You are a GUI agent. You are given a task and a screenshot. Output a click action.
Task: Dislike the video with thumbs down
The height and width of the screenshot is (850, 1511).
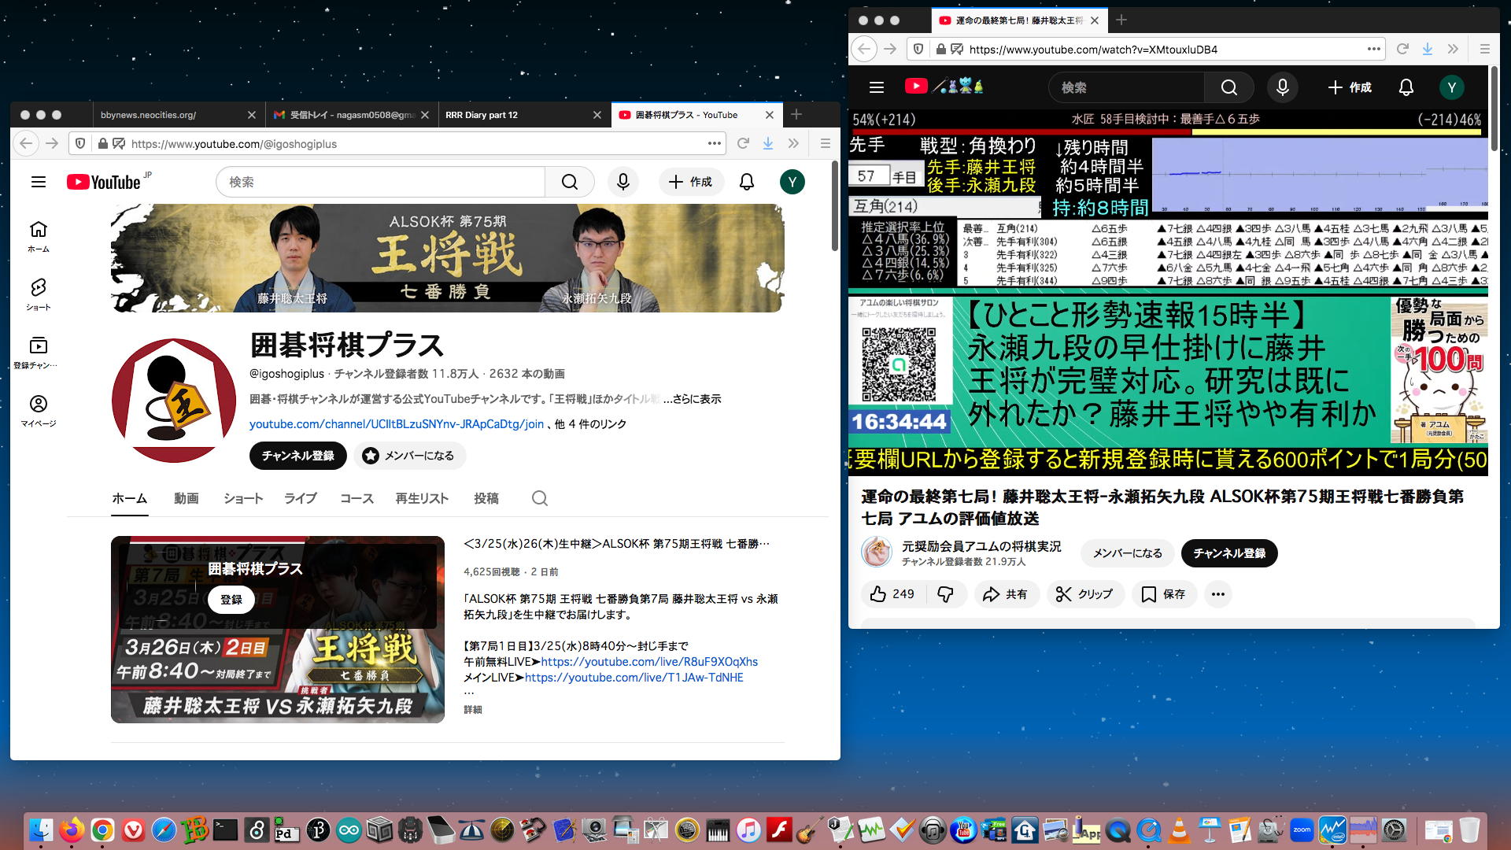(x=945, y=594)
